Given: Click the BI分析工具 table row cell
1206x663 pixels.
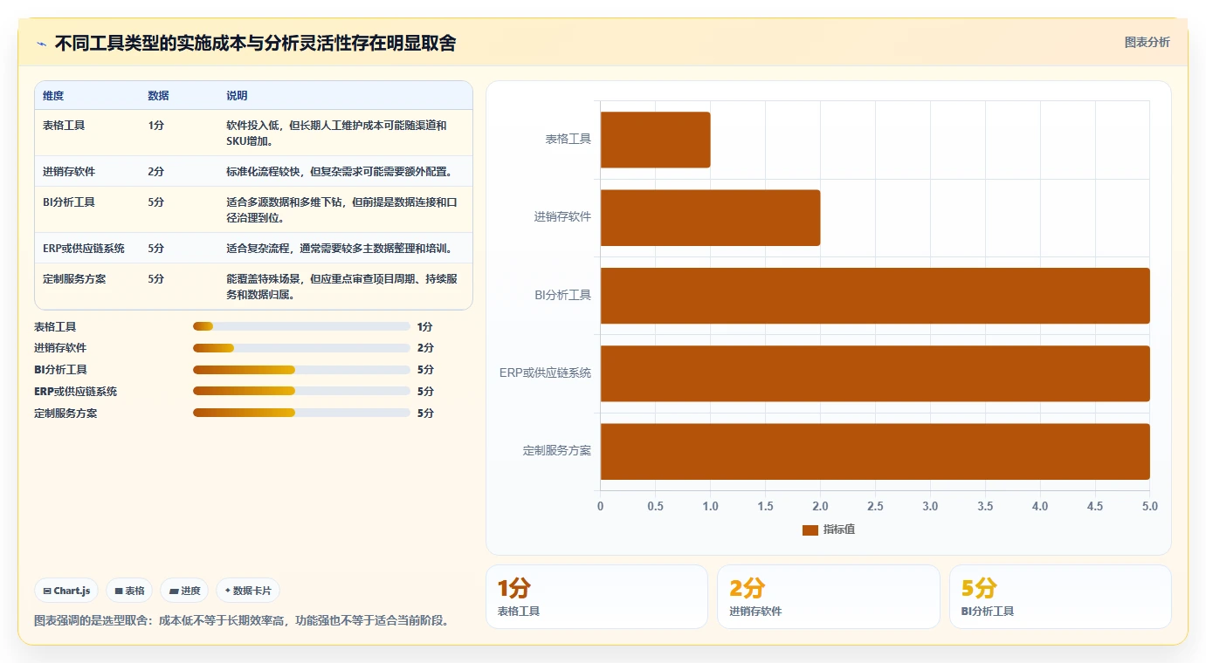Looking at the screenshot, I should click(x=69, y=202).
